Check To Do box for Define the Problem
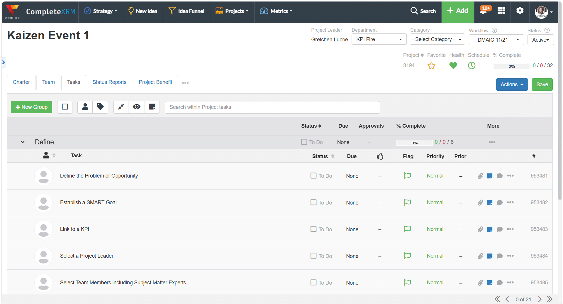563x304 pixels. pyautogui.click(x=313, y=176)
